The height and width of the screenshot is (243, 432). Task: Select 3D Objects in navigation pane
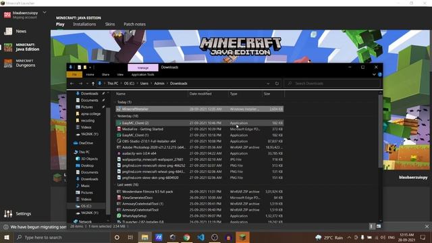[87, 159]
